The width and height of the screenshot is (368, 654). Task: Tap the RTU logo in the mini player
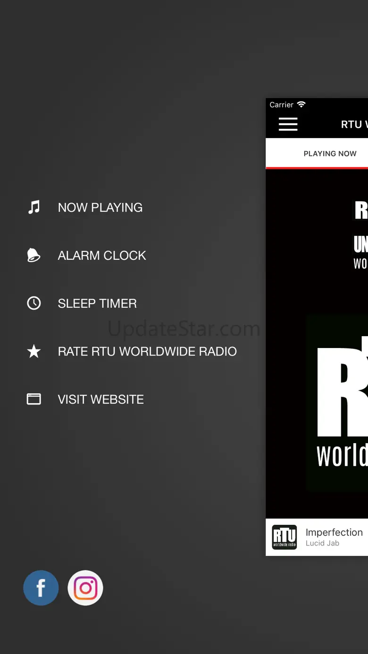coord(284,537)
